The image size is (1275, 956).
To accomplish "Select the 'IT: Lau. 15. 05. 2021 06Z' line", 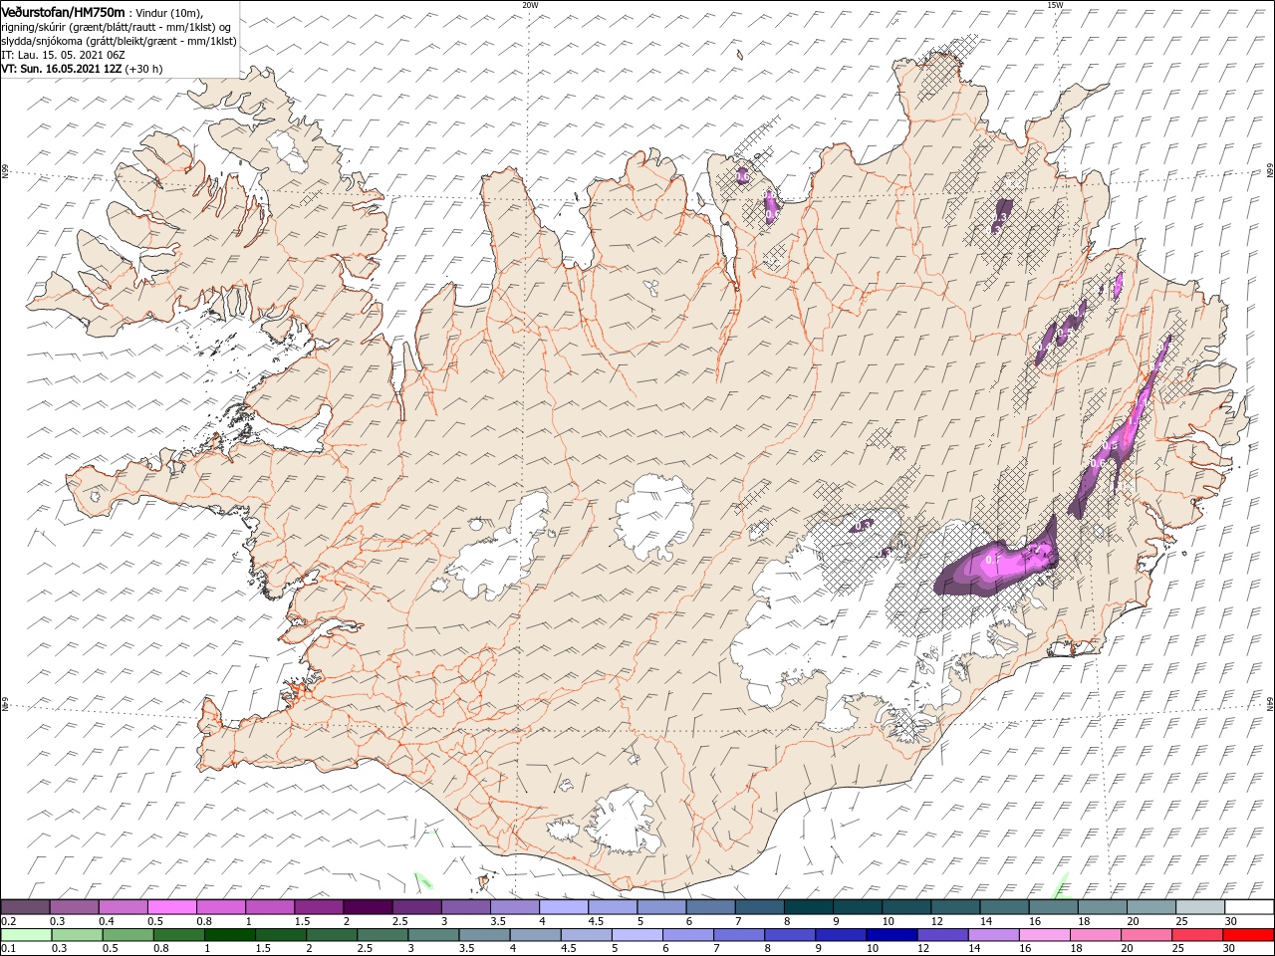I will tap(62, 55).
